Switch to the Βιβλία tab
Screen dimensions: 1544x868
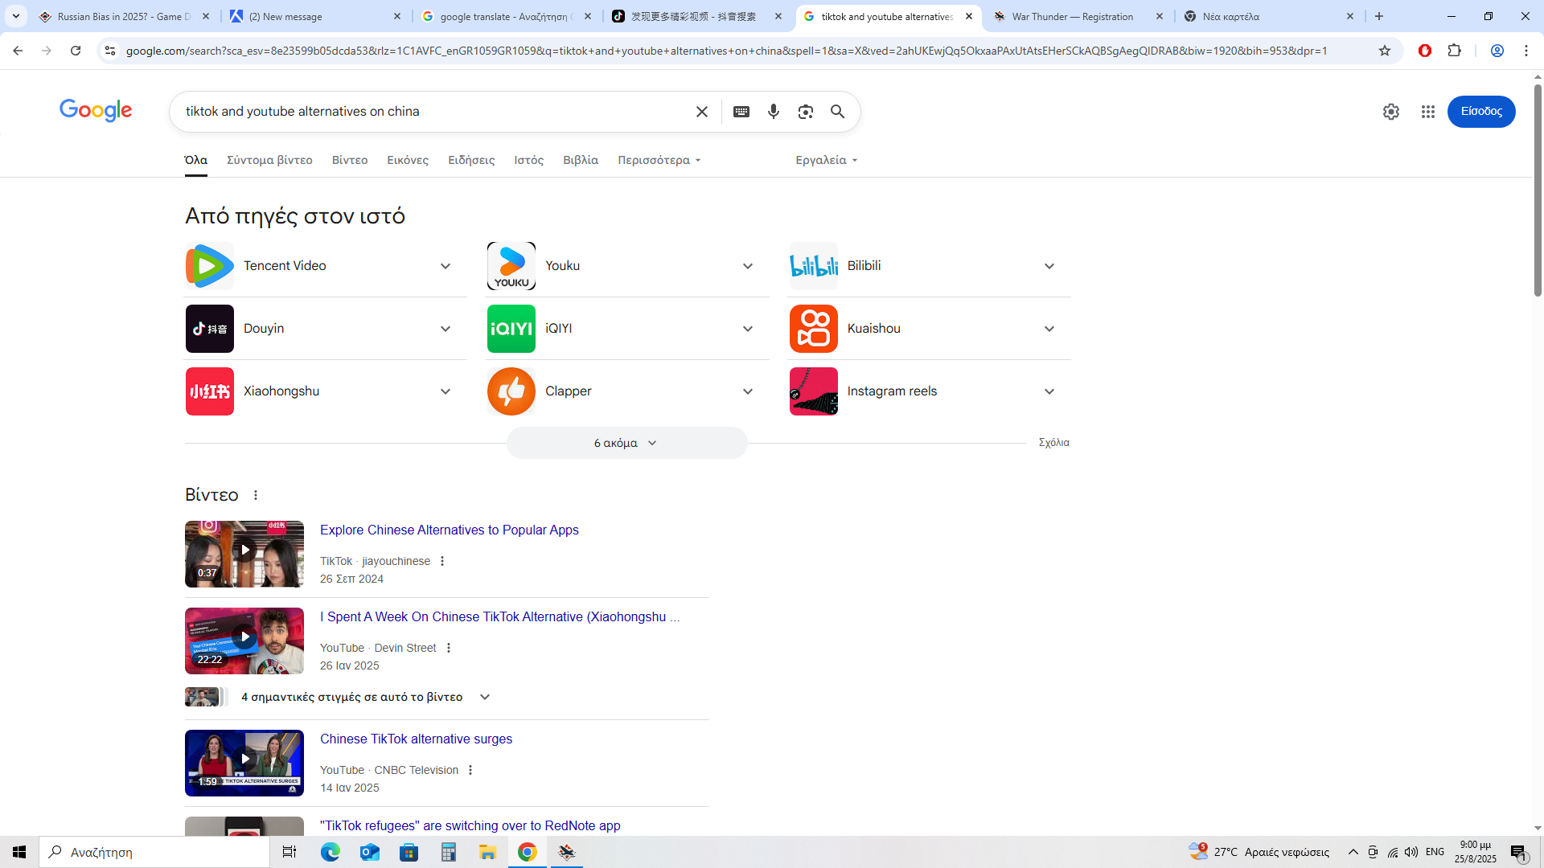pyautogui.click(x=581, y=160)
